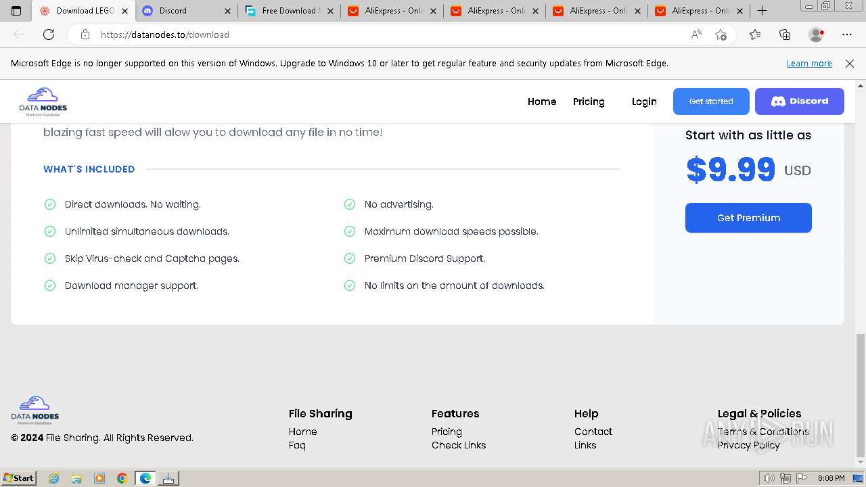Open the tab actions menu icon

(16, 11)
